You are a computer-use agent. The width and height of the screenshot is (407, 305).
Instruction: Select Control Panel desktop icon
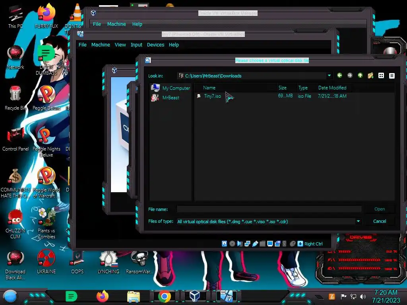(16, 139)
